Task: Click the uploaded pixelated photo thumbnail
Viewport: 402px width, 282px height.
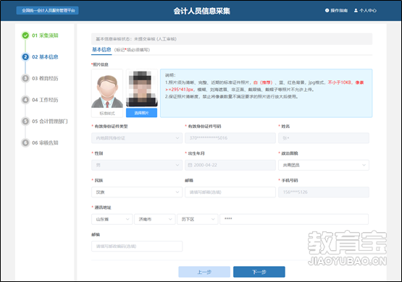Action: 142,88
